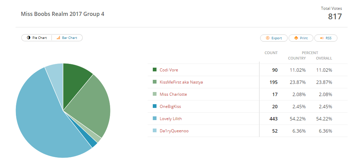Click the KissMeFirst green pie slice
This screenshot has width=354, height=160.
pyautogui.click(x=90, y=104)
